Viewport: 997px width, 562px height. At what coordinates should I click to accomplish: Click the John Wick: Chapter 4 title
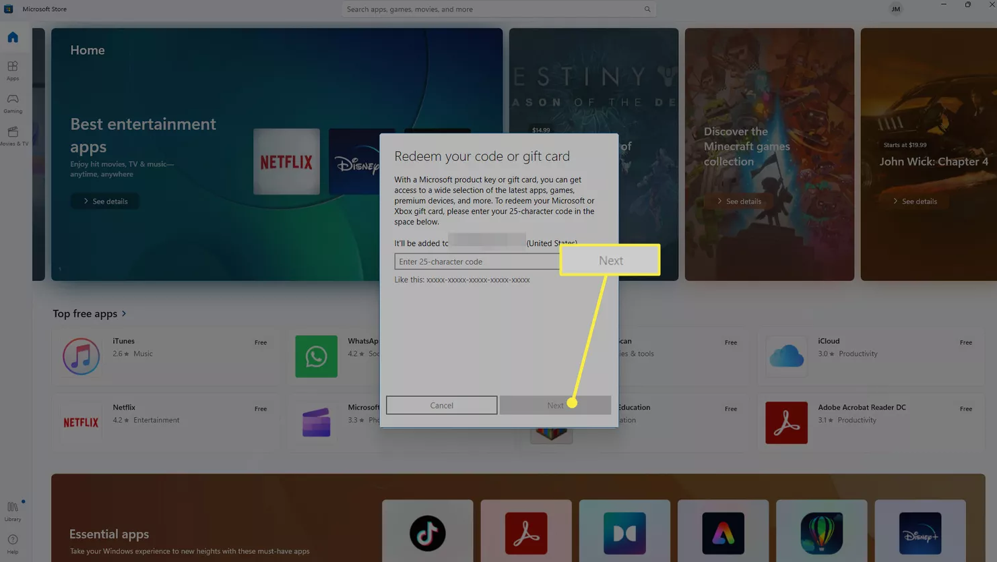coord(934,162)
